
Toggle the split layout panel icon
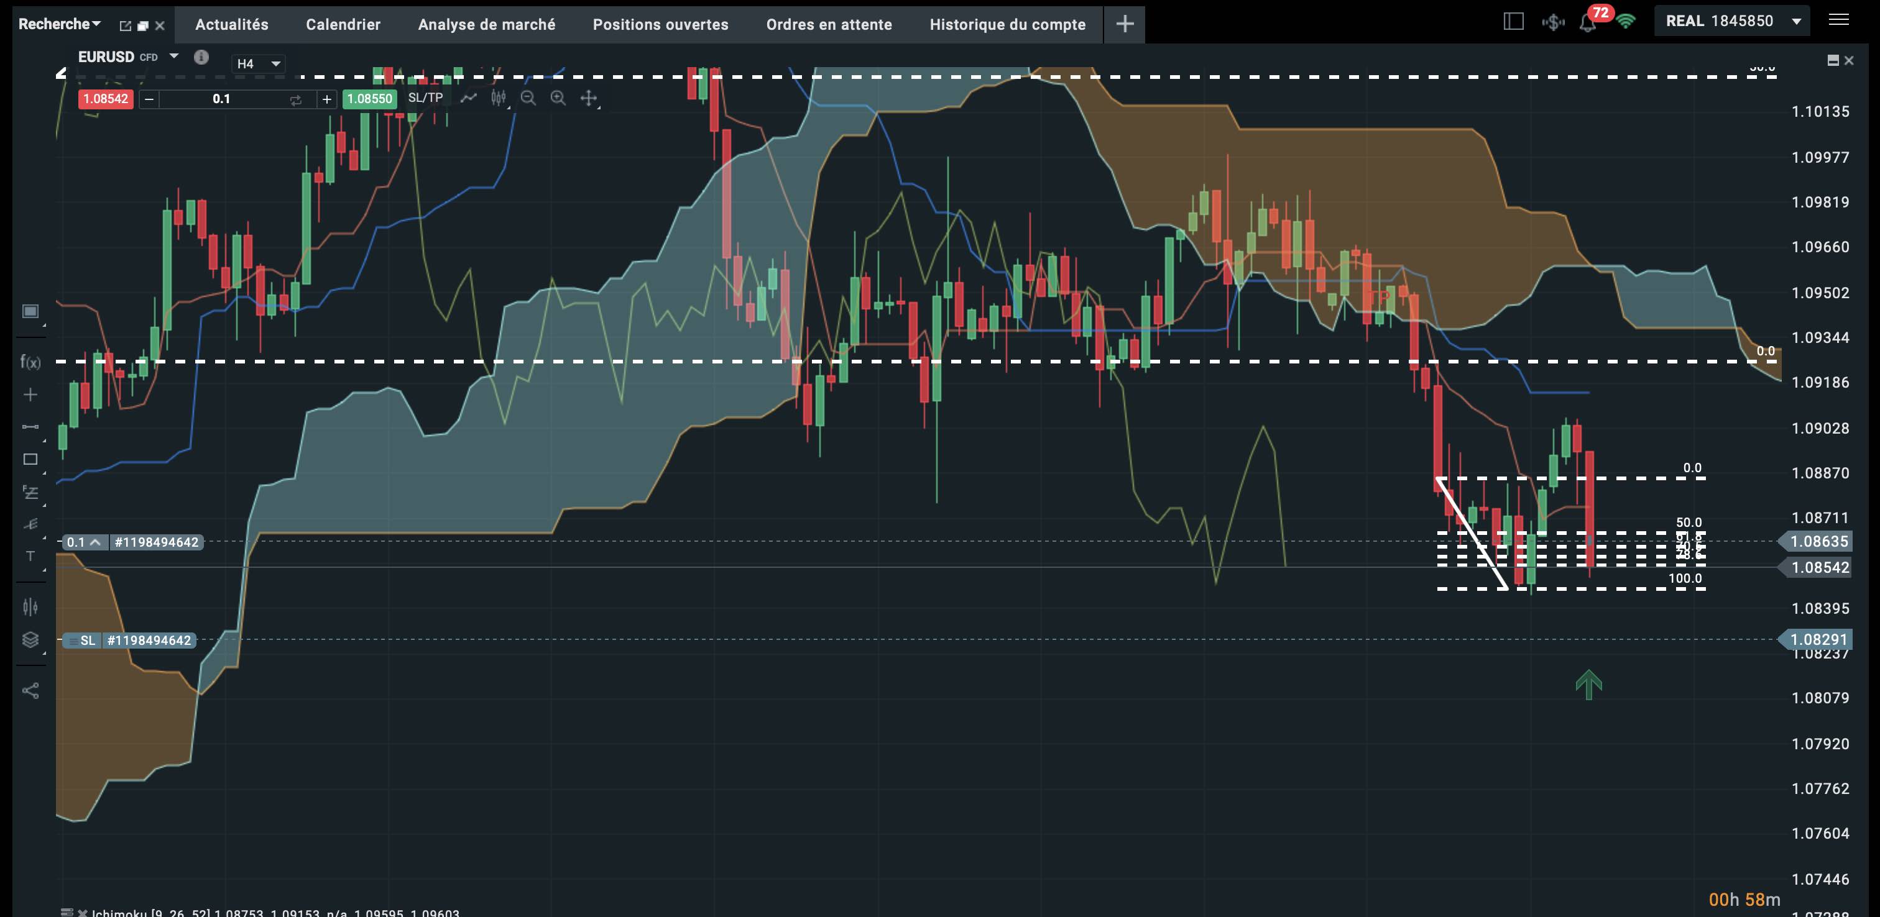[x=1514, y=21]
